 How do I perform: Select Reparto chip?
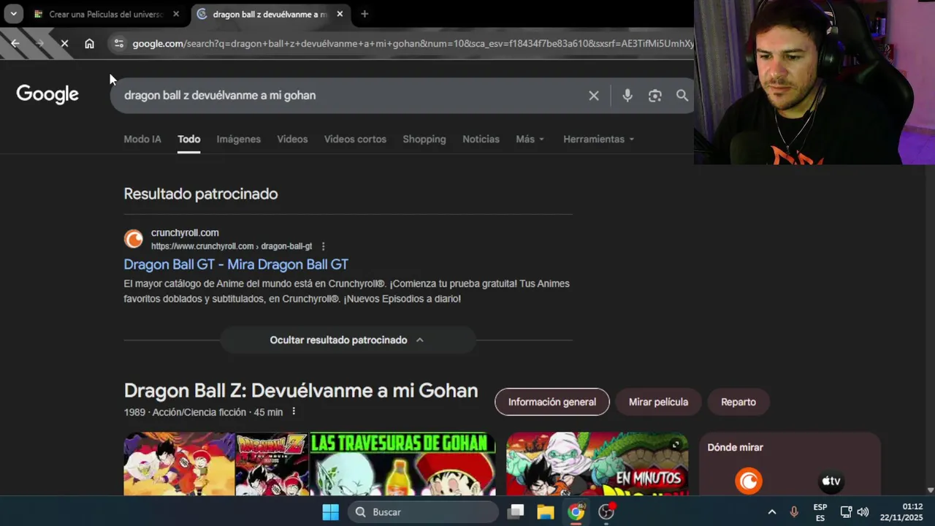739,402
